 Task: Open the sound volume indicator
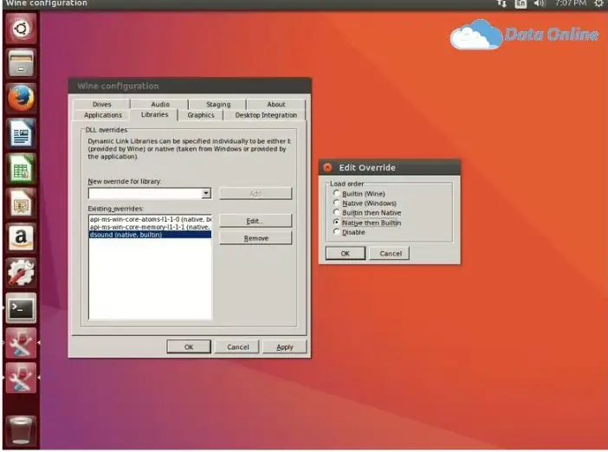point(539,3)
